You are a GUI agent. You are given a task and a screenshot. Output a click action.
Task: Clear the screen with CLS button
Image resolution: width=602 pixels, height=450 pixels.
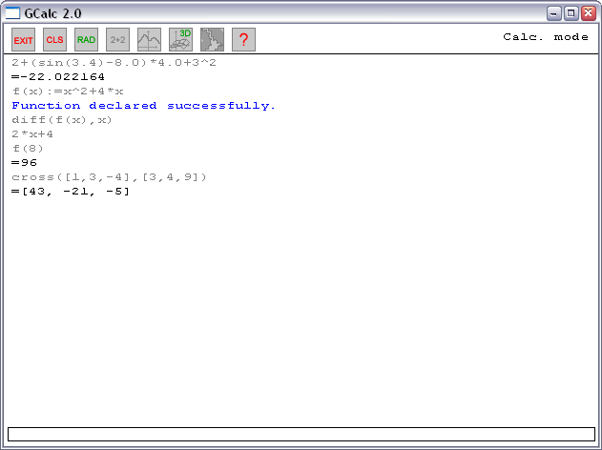click(x=55, y=39)
